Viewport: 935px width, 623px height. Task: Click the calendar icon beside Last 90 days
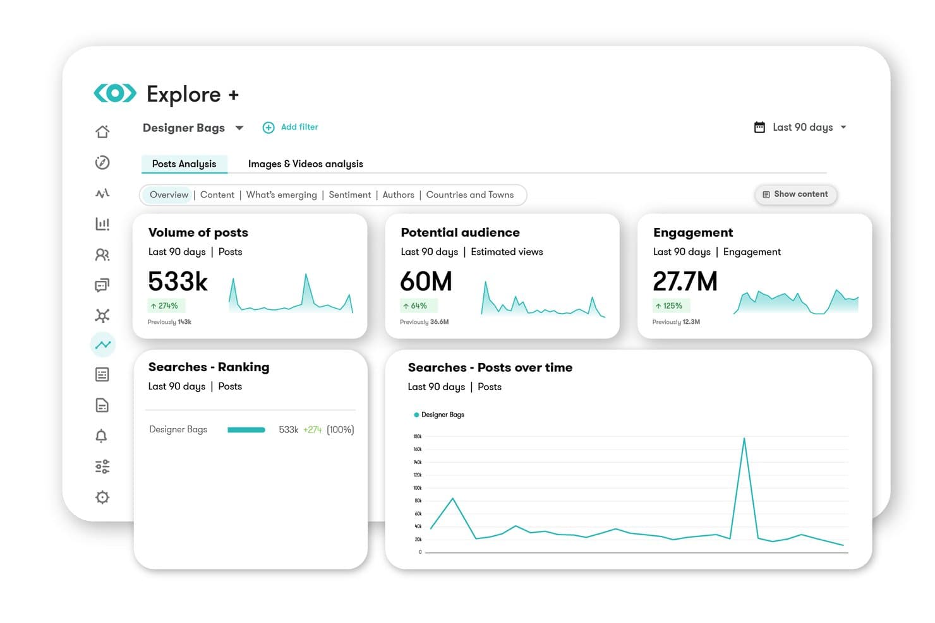(759, 128)
